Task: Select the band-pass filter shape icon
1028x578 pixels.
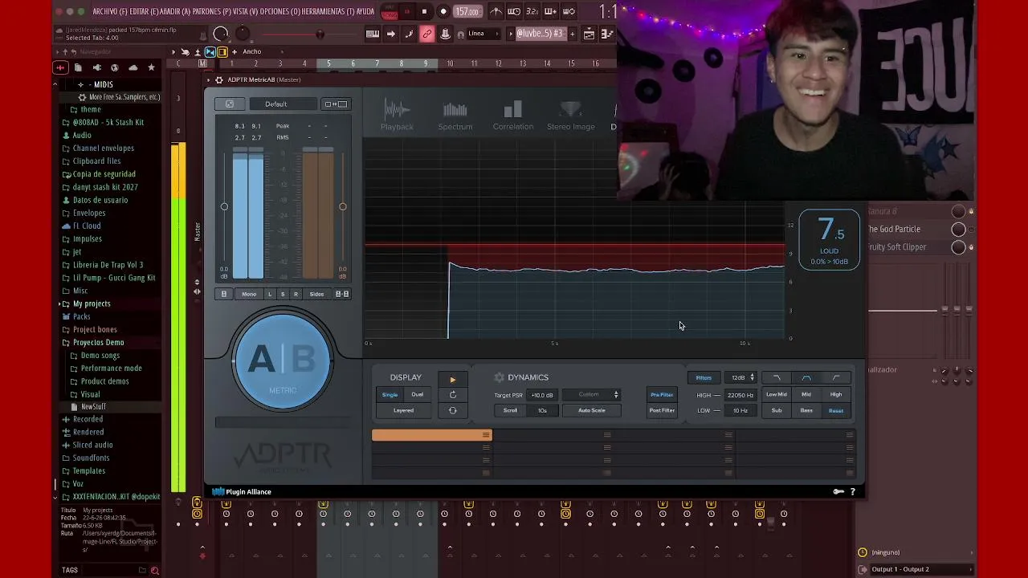Action: [x=806, y=378]
